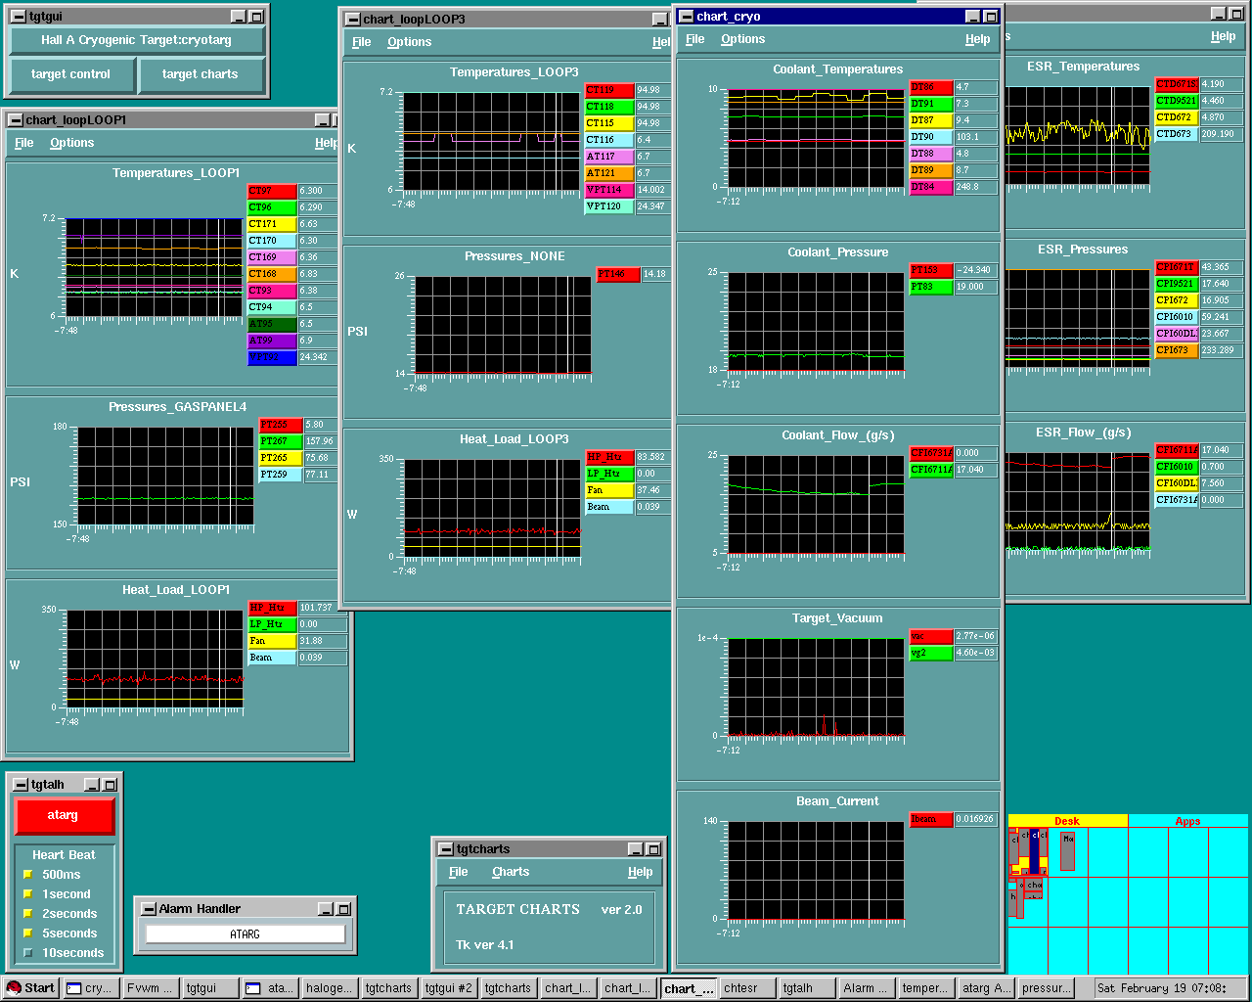Open Help menu in the ESR chart window
This screenshot has height=1002, width=1252.
1224,36
